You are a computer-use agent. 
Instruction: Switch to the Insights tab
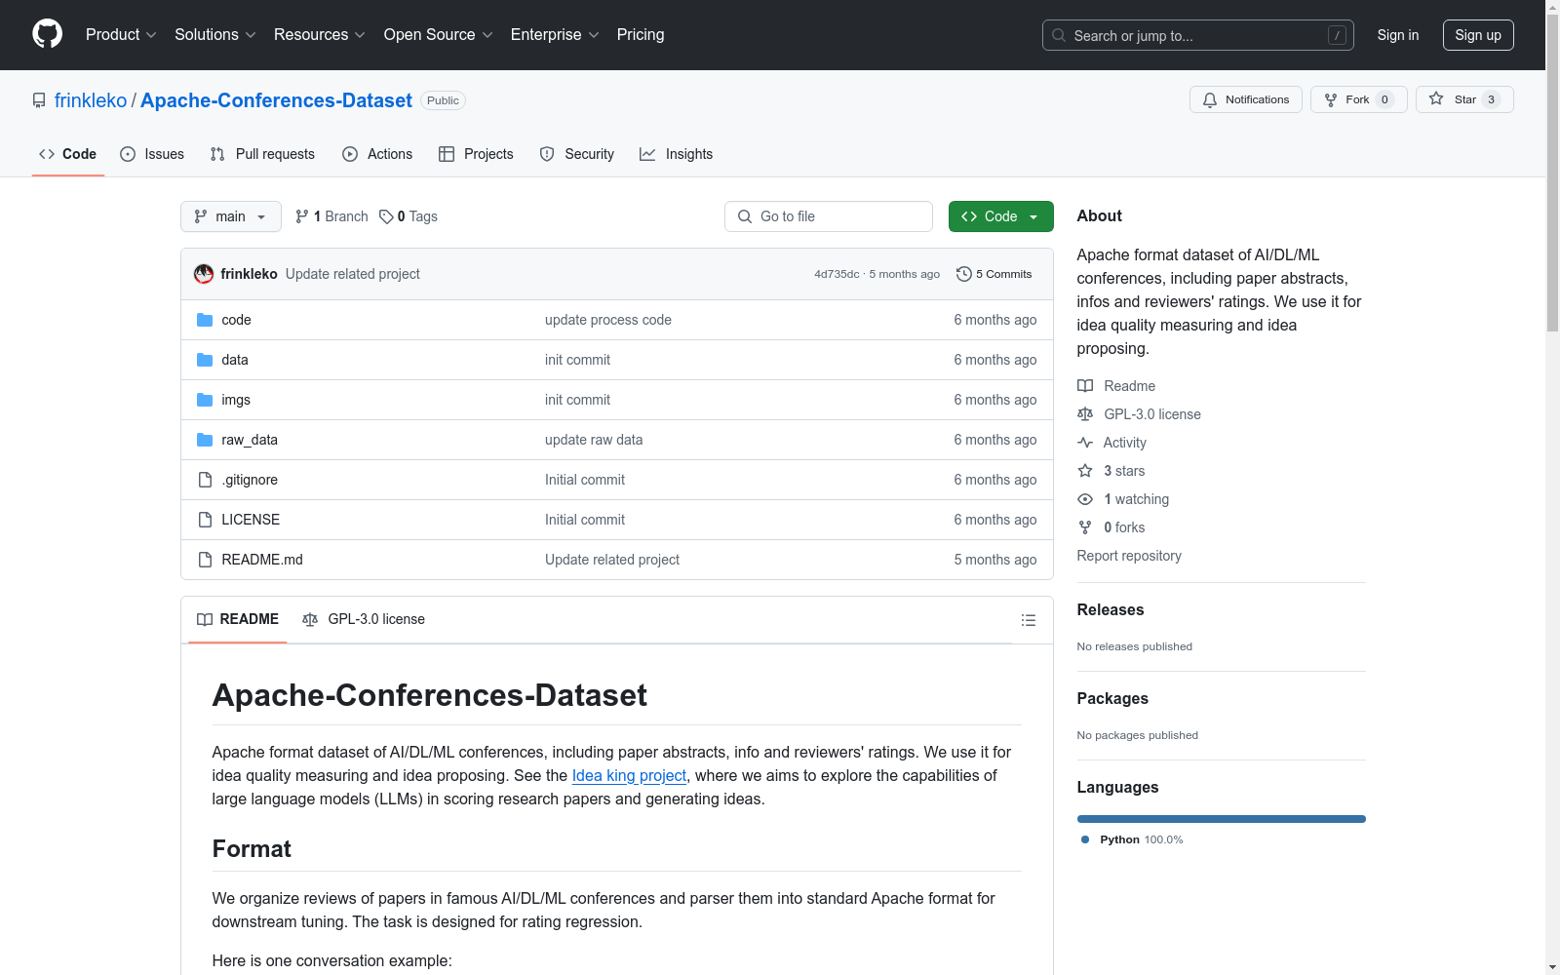(677, 154)
